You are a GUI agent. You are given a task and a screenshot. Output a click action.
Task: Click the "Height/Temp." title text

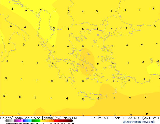[12, 118]
